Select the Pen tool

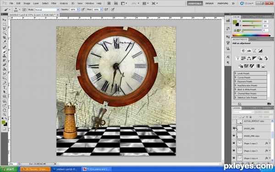point(4,83)
